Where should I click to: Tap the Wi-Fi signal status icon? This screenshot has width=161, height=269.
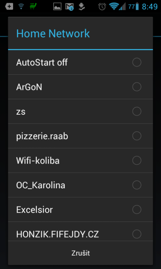(x=114, y=6)
